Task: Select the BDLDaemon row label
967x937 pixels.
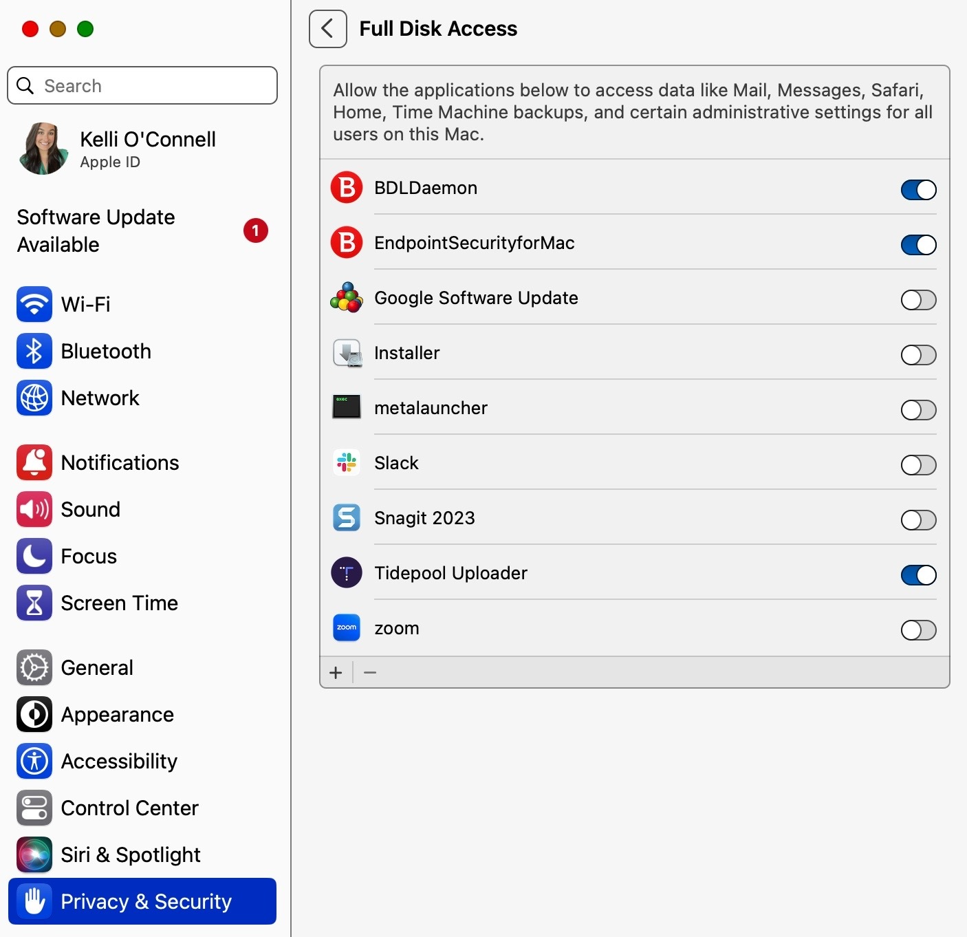Action: tap(426, 188)
